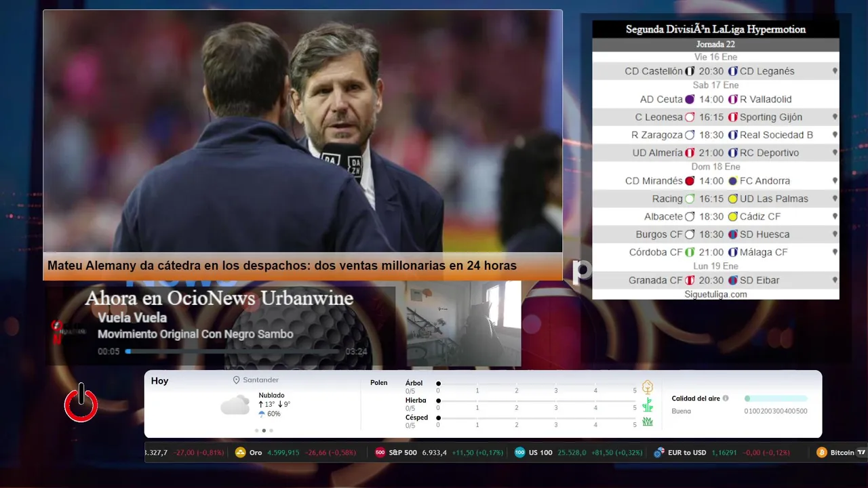
Task: Click the CD Mirandés red crest
Action: [x=690, y=181]
